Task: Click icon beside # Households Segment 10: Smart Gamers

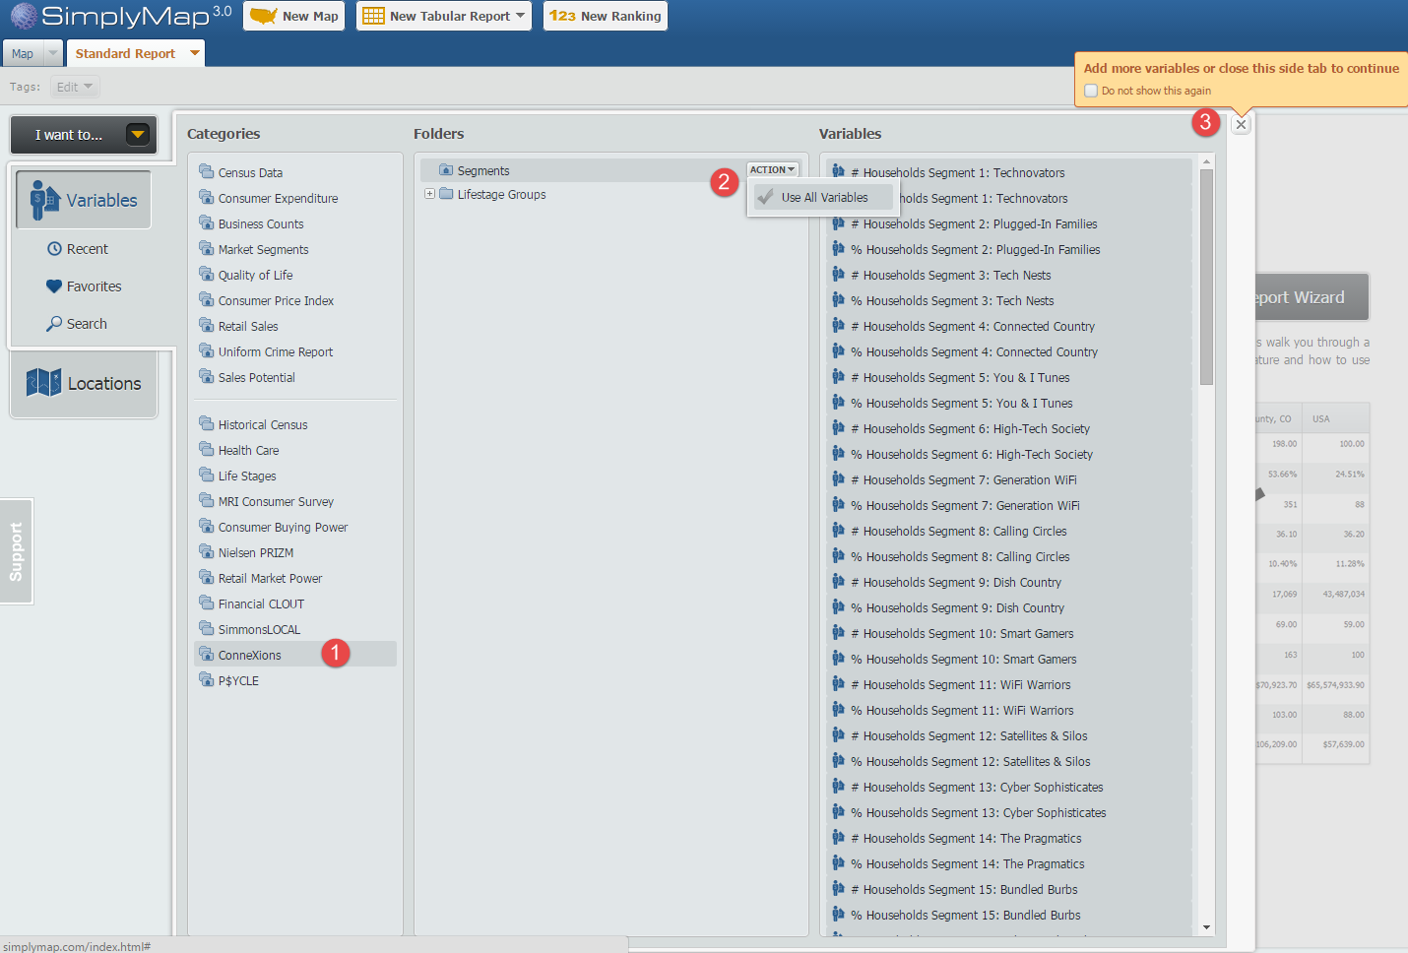Action: (838, 633)
